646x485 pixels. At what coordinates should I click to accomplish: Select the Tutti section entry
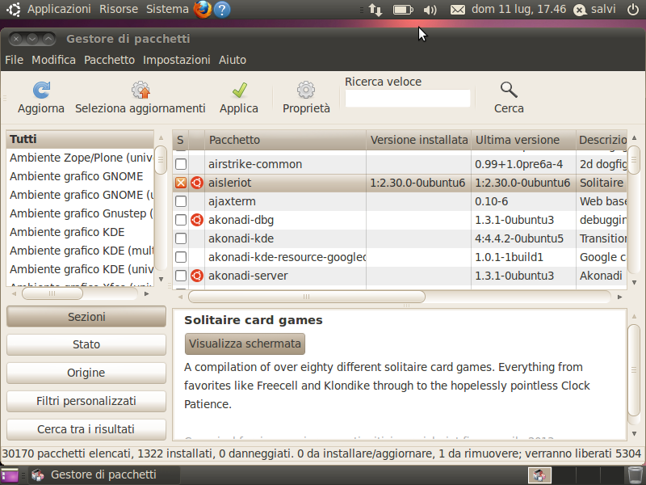(80, 139)
